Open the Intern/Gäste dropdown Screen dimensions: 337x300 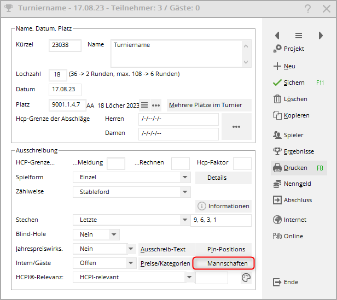point(130,263)
